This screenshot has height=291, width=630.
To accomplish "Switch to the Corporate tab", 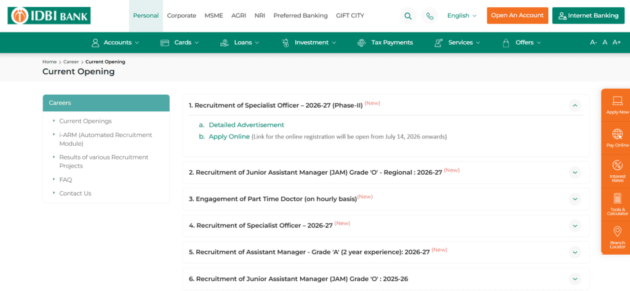I will (x=181, y=15).
